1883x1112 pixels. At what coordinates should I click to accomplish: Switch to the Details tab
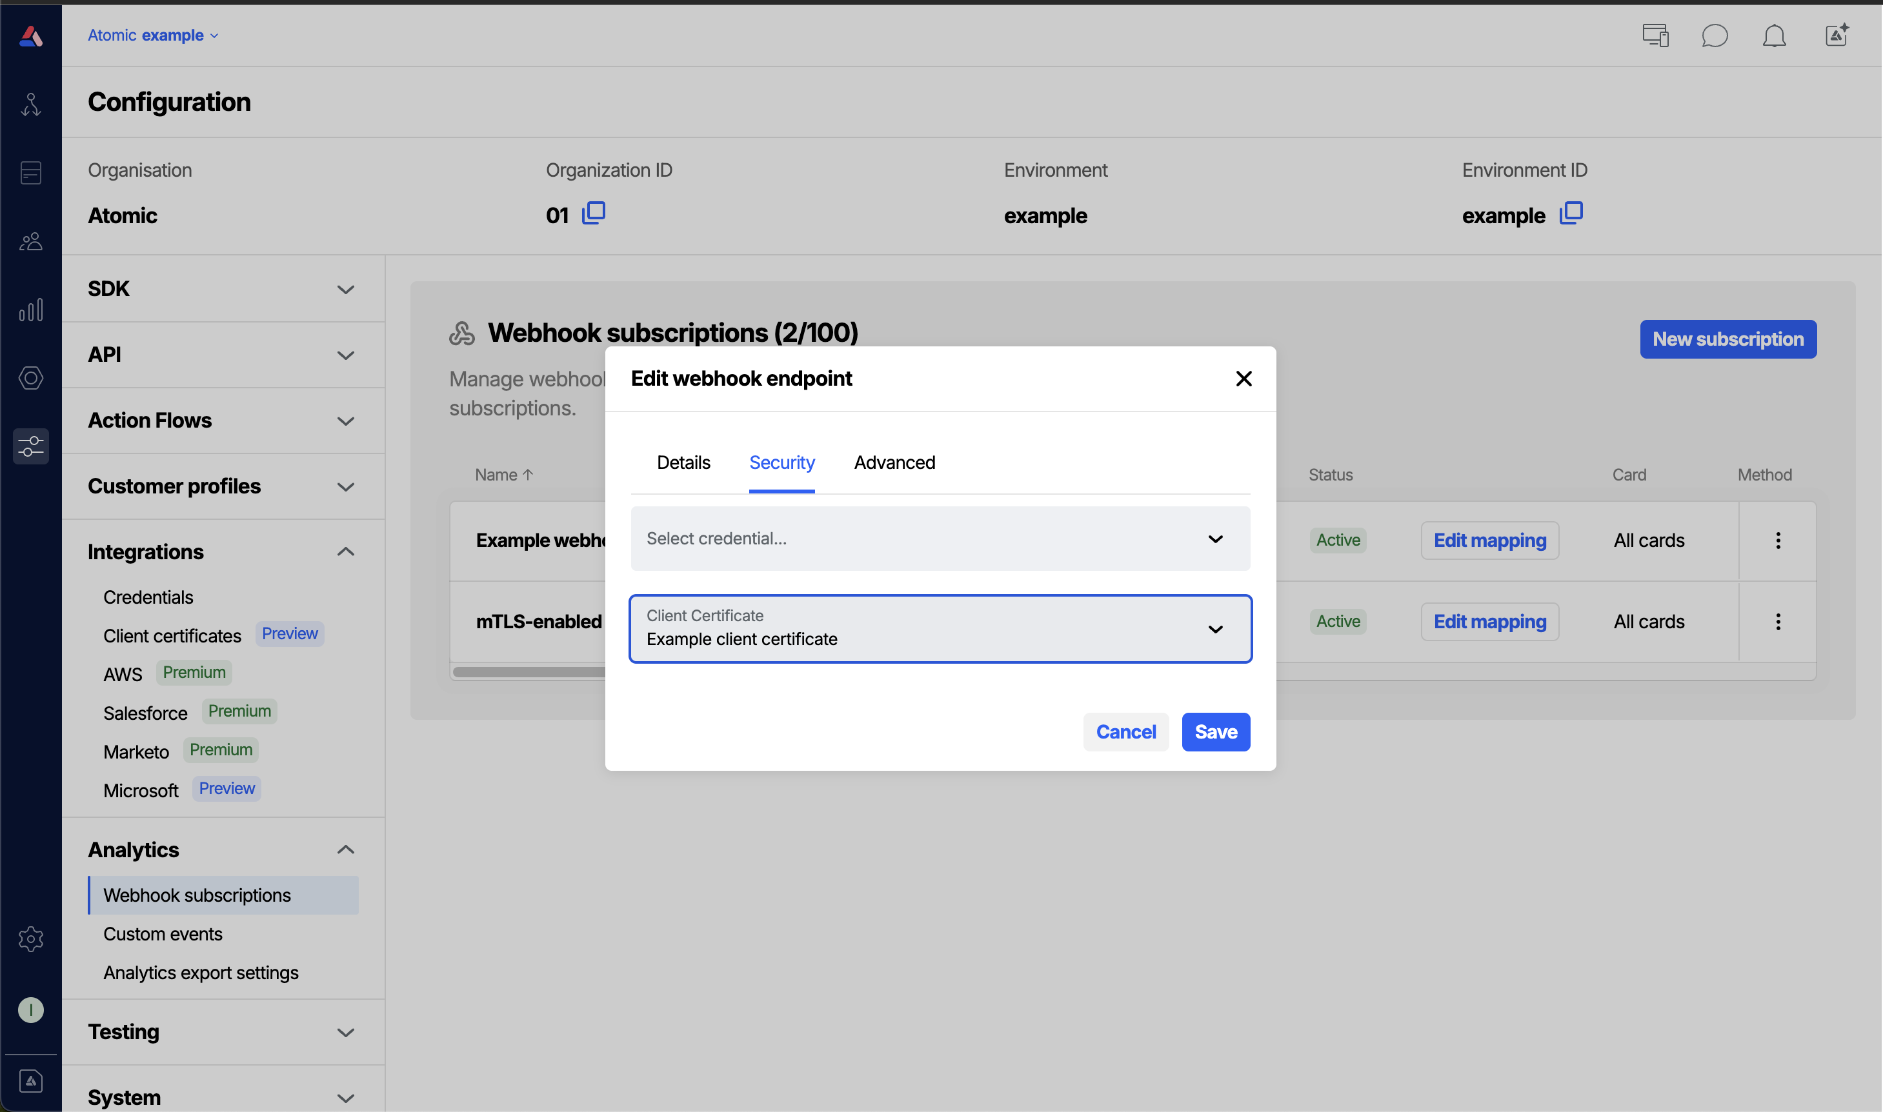pos(683,462)
